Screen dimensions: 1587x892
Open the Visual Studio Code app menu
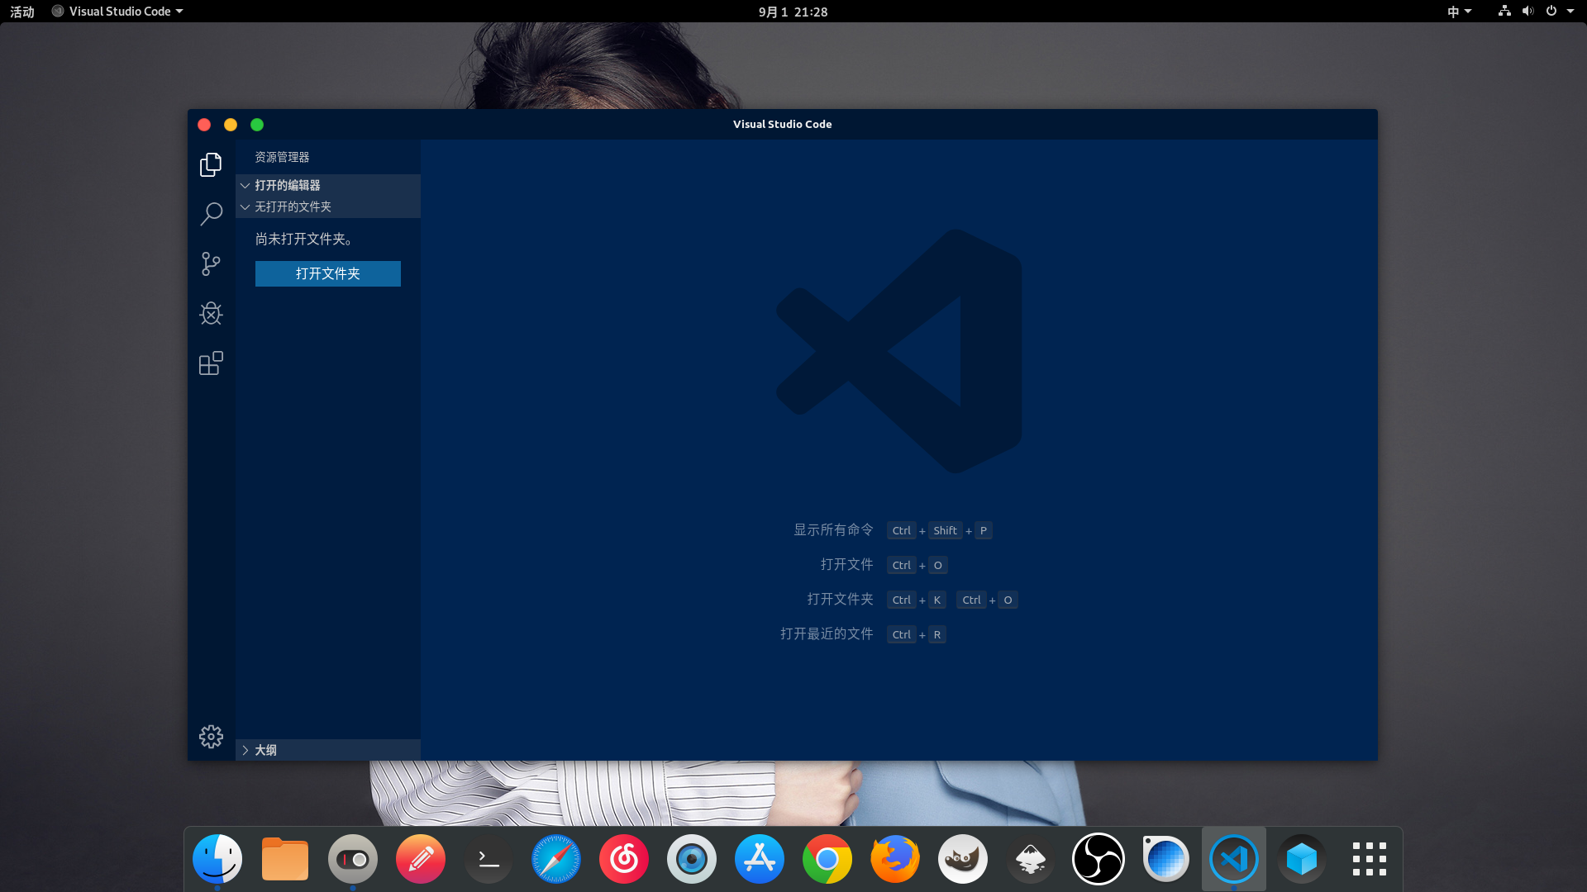click(117, 12)
